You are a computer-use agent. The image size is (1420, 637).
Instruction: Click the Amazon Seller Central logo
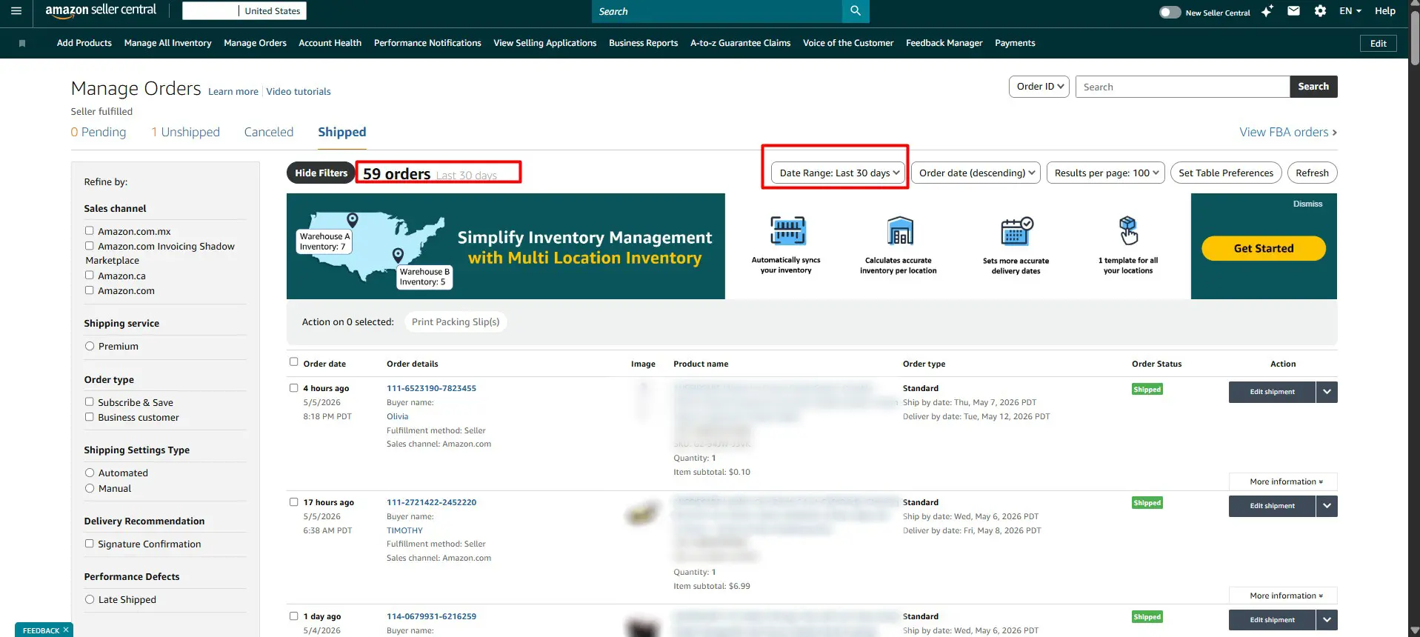[x=101, y=10]
